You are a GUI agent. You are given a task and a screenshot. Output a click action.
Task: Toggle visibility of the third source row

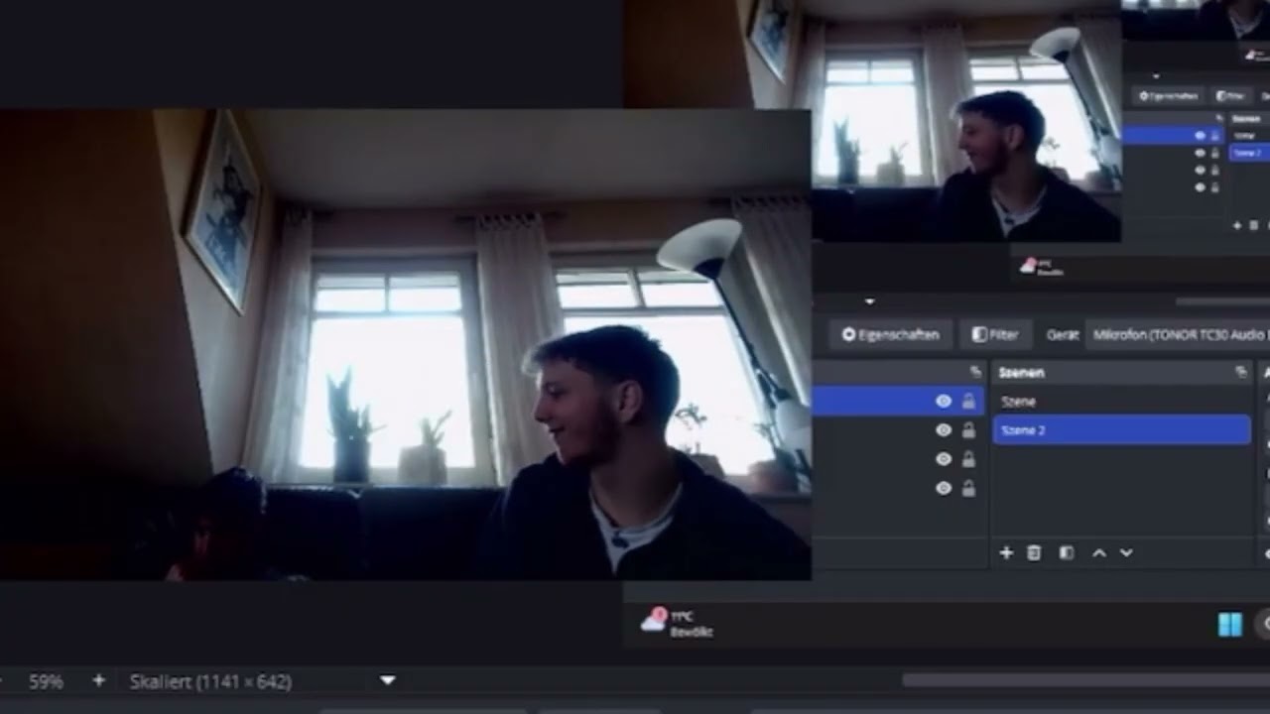pyautogui.click(x=944, y=459)
